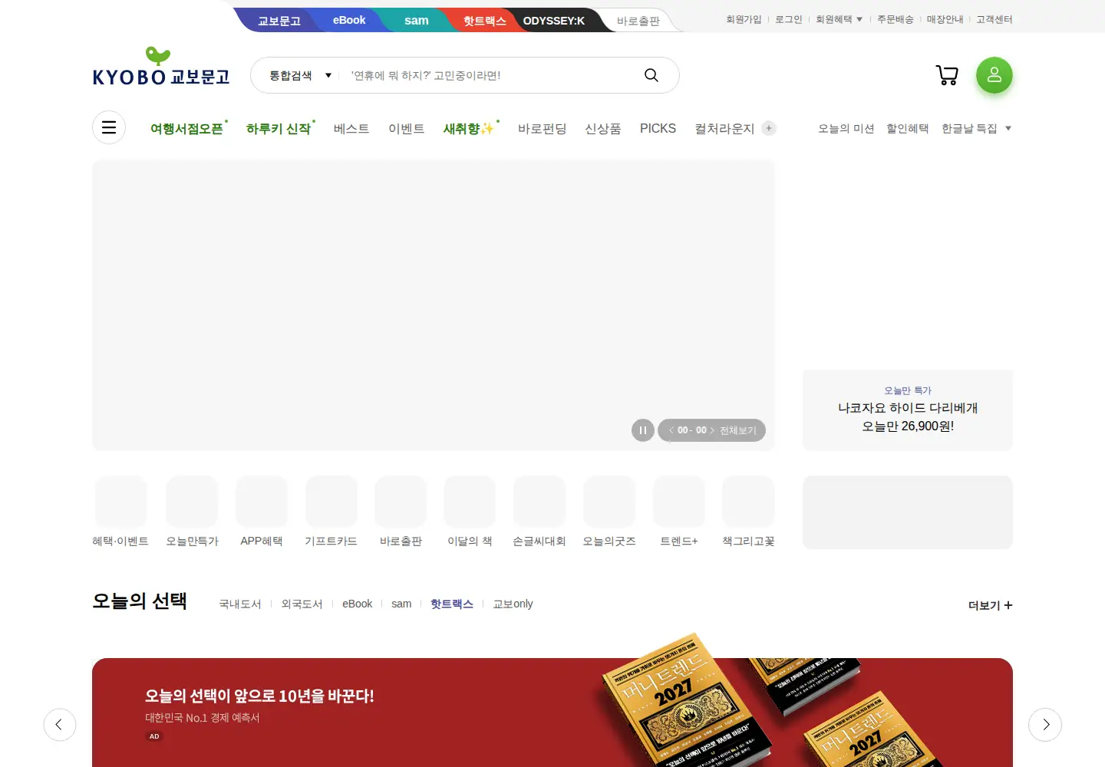Image resolution: width=1105 pixels, height=767 pixels.
Task: Open 하루키 신작 menu item
Action: pos(278,128)
